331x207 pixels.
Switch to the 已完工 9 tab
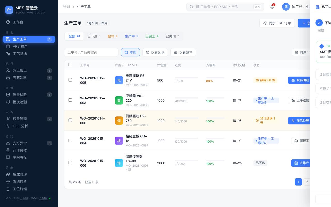coord(152,36)
